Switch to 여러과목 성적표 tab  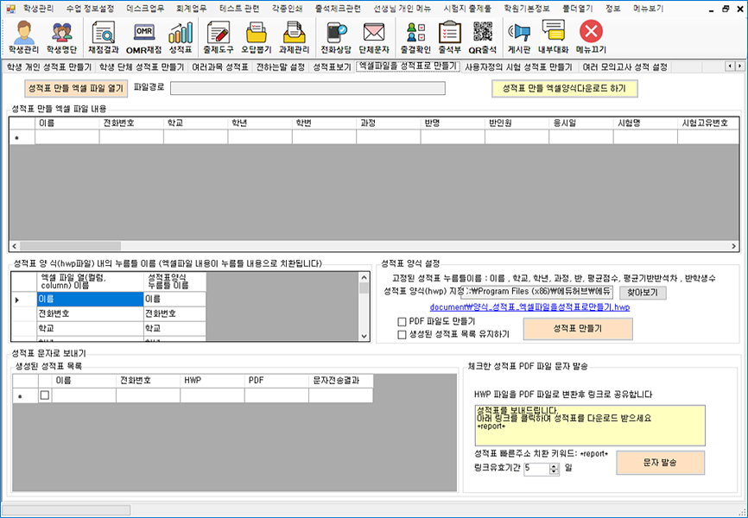click(220, 67)
